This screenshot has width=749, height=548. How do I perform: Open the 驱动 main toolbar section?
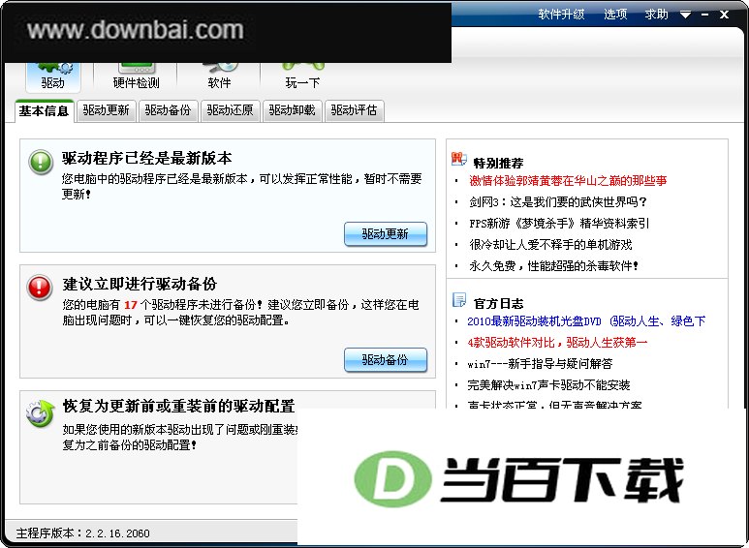coord(52,76)
